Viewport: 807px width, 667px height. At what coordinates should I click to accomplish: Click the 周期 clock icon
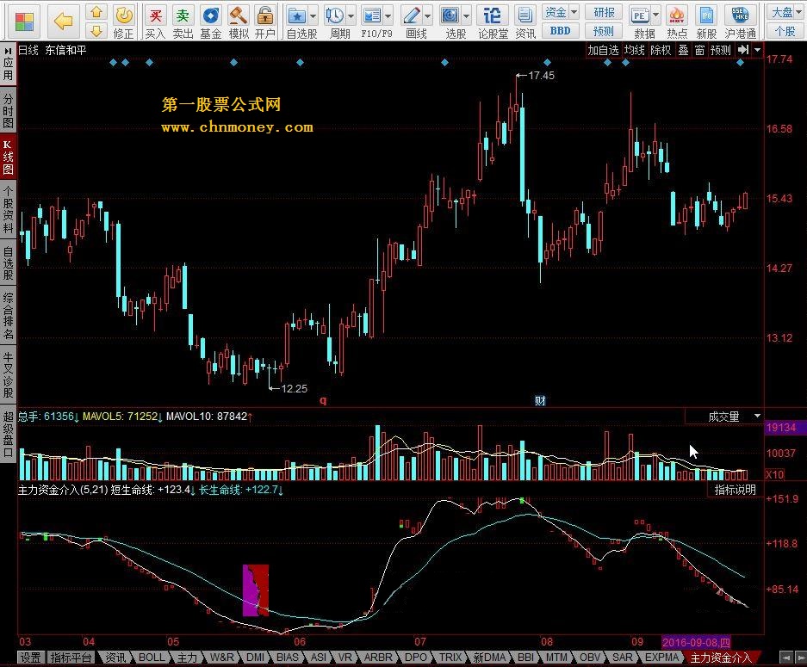pos(334,15)
